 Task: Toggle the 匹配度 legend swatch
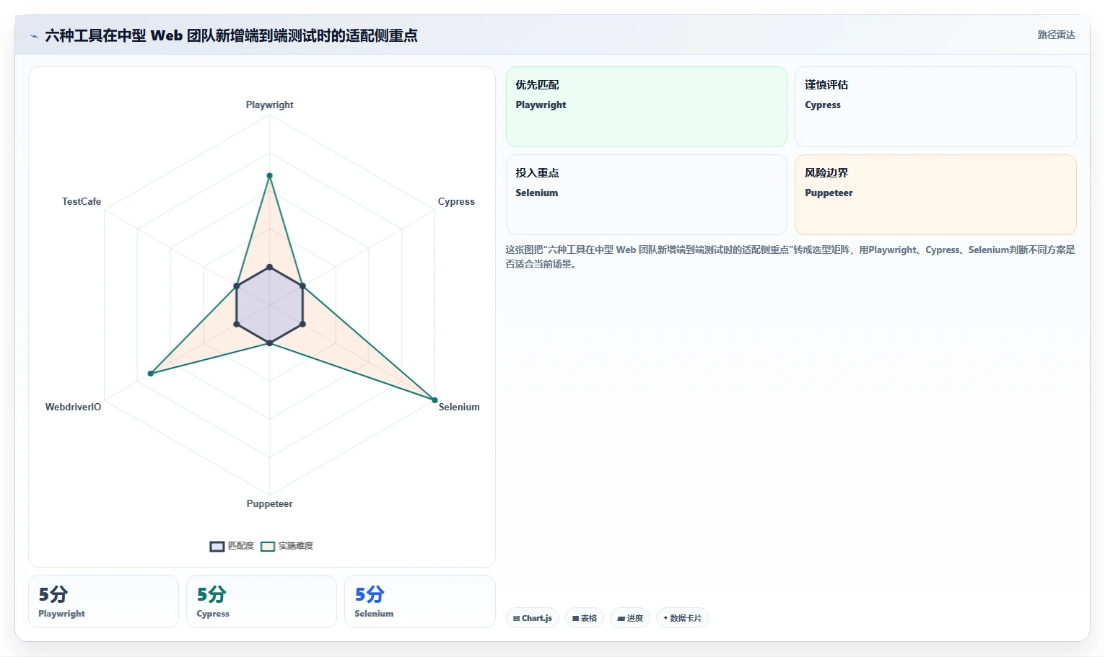click(x=217, y=547)
